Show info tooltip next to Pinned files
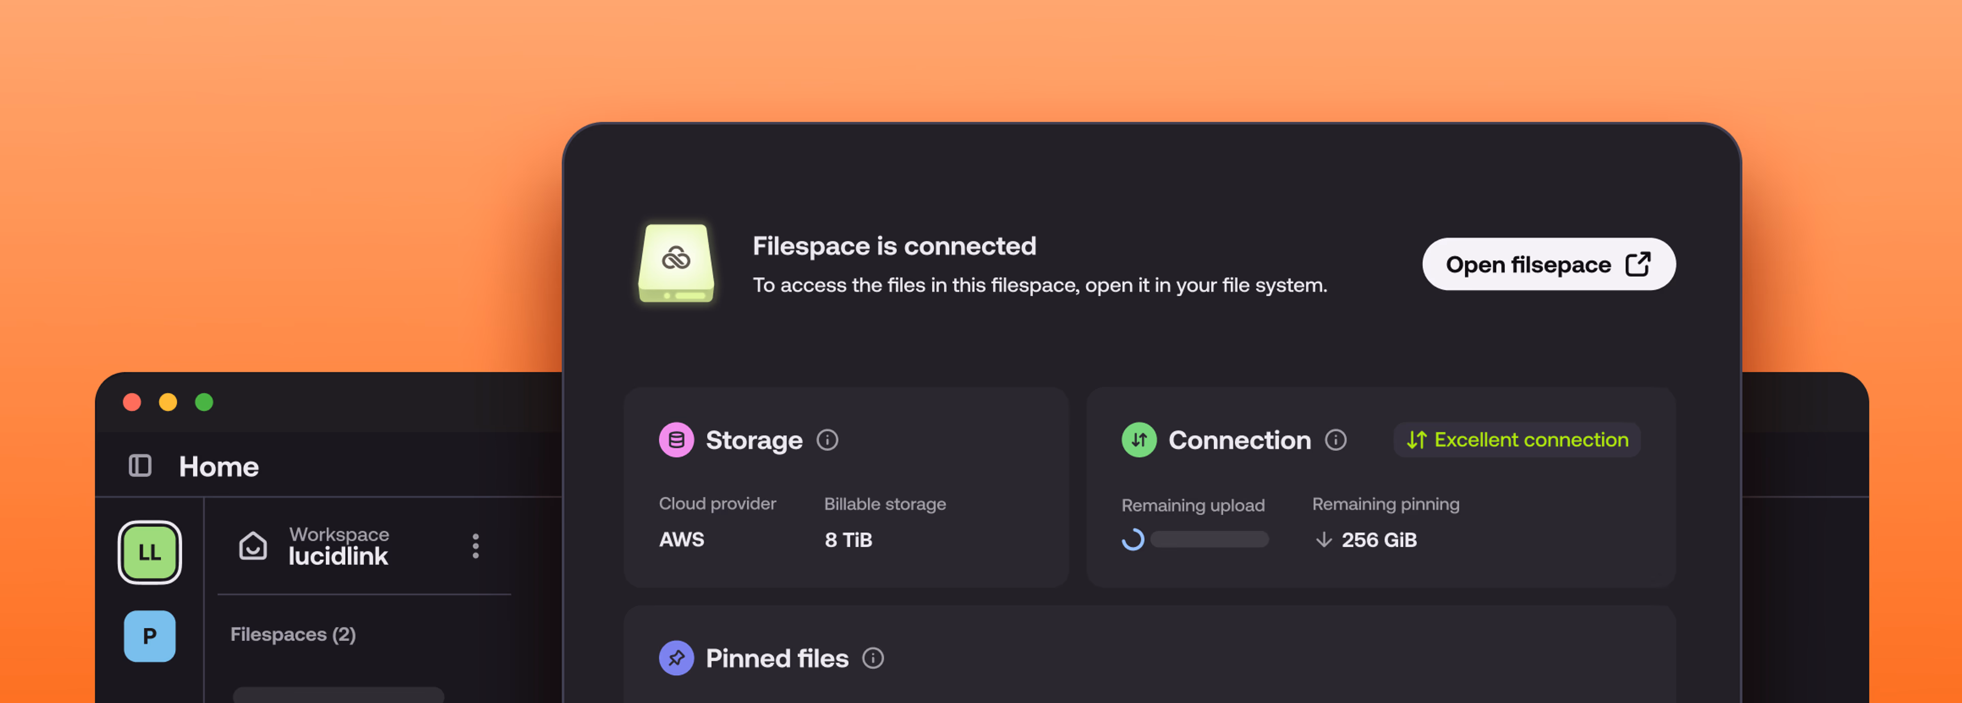The width and height of the screenshot is (1962, 703). pos(873,658)
